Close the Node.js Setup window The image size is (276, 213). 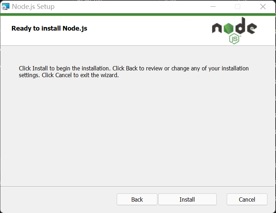tap(263, 7)
